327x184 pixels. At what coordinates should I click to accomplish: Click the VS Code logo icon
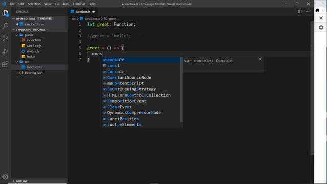4,4
